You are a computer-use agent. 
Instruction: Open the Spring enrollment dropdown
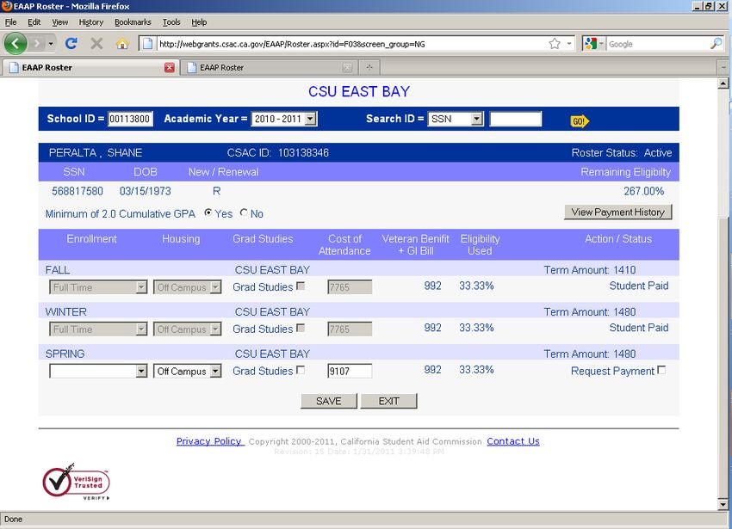tap(98, 372)
